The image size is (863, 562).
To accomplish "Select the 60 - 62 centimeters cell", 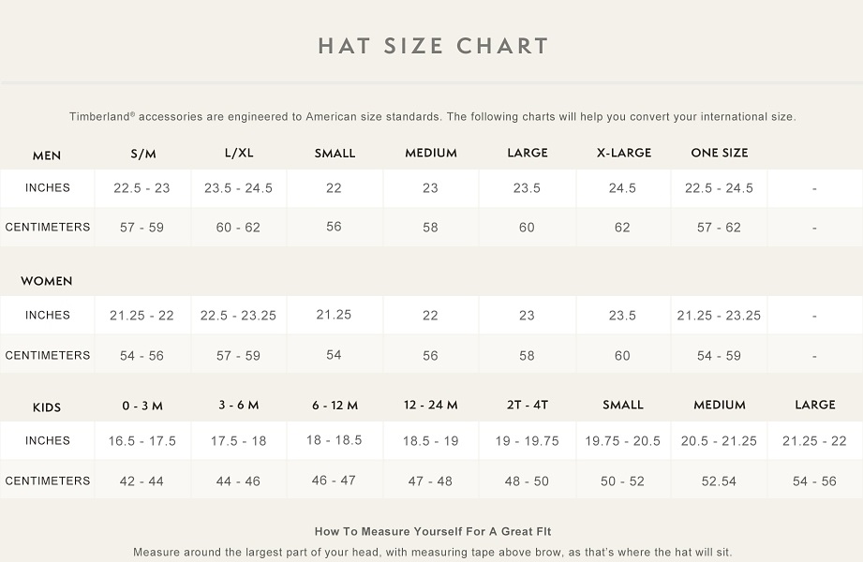I will coord(238,228).
